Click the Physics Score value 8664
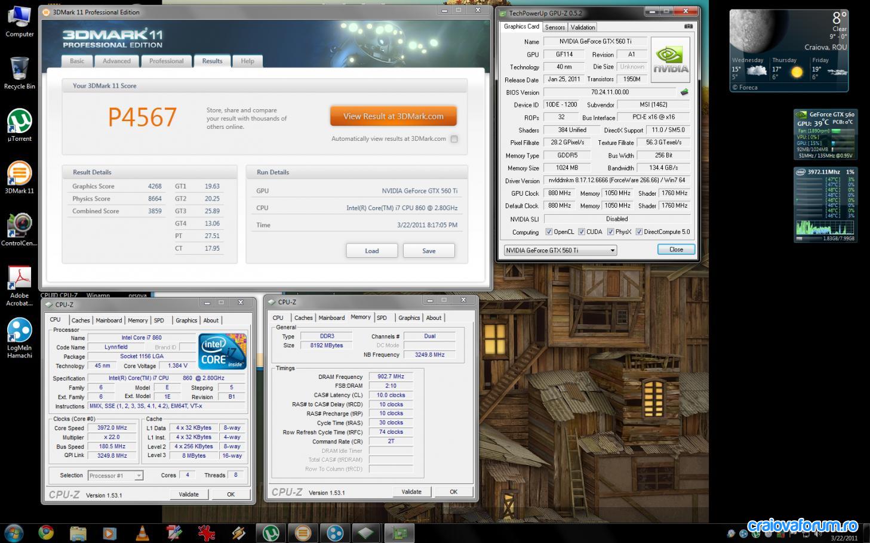Viewport: 870px width, 543px height. [x=155, y=199]
